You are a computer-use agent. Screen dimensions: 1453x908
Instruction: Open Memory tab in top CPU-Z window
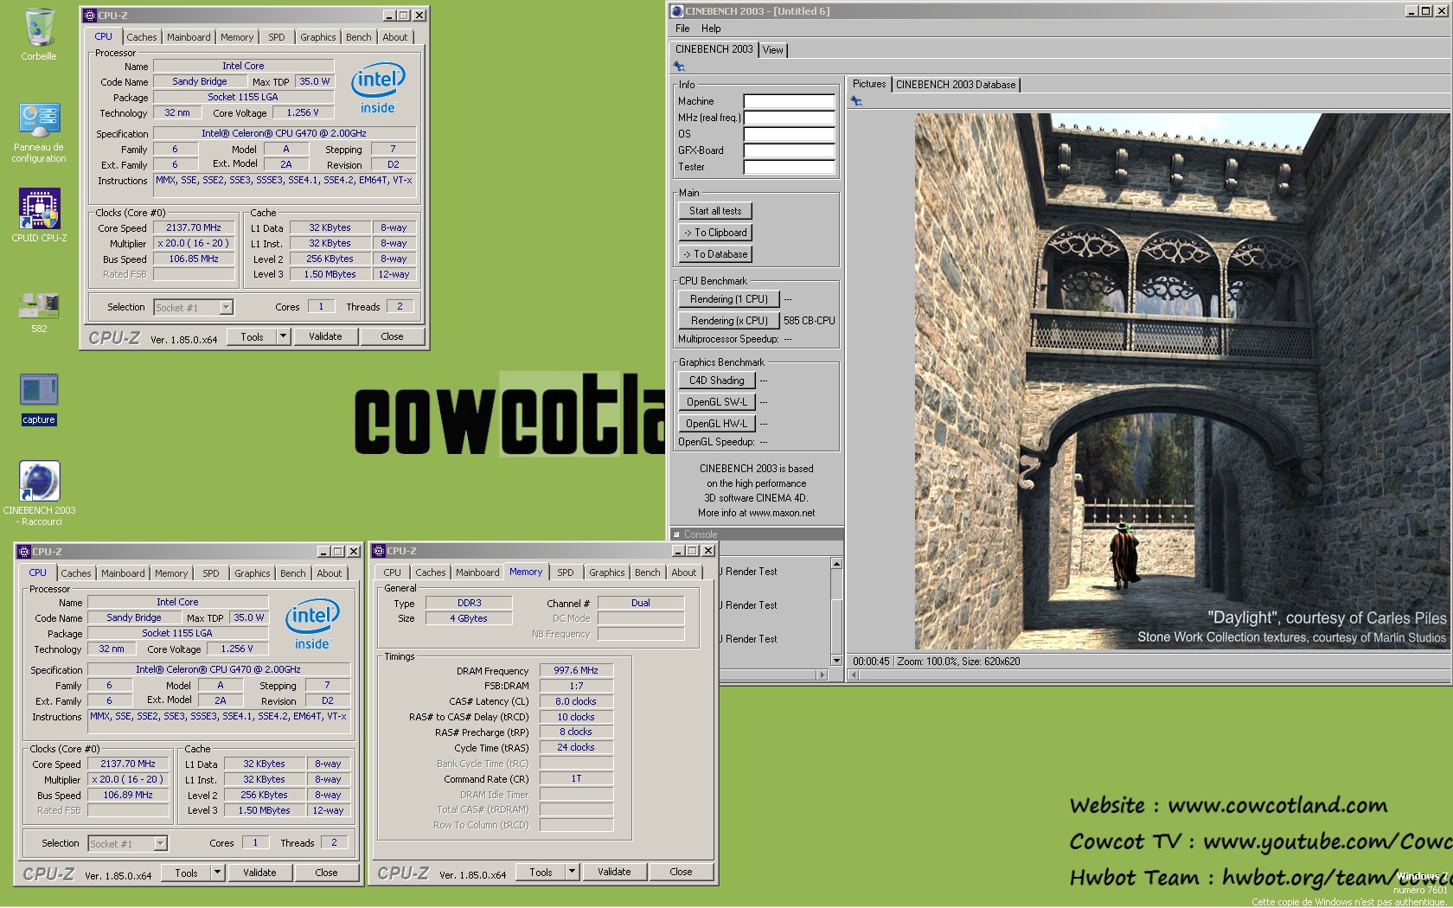(237, 37)
